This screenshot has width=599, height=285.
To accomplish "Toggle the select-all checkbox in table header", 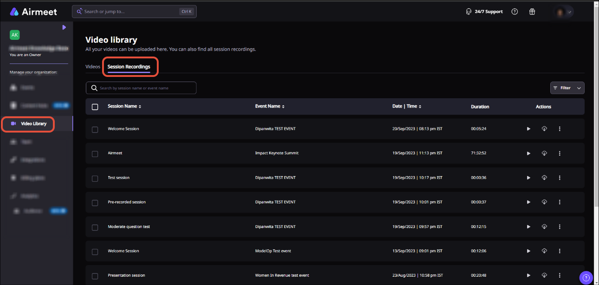I will (x=95, y=107).
